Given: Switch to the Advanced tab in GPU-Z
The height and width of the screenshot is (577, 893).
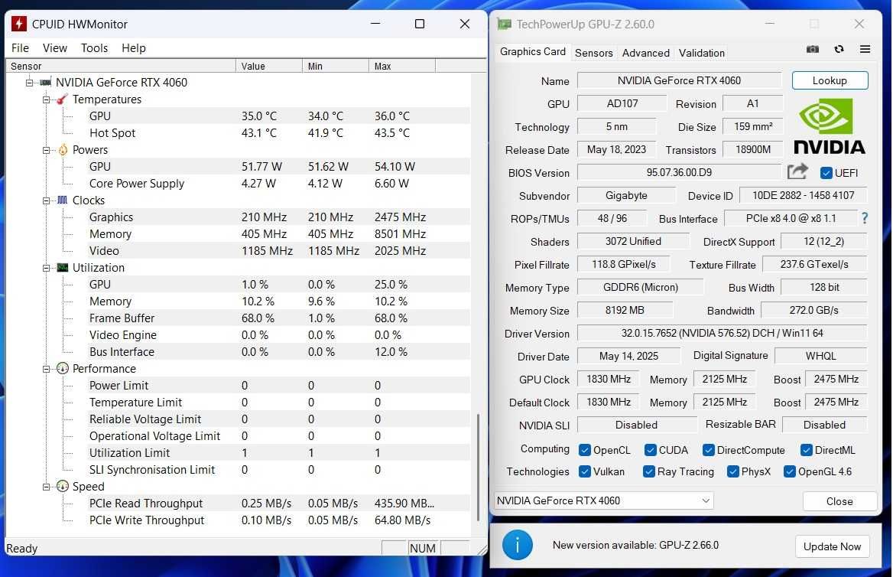Looking at the screenshot, I should [645, 53].
